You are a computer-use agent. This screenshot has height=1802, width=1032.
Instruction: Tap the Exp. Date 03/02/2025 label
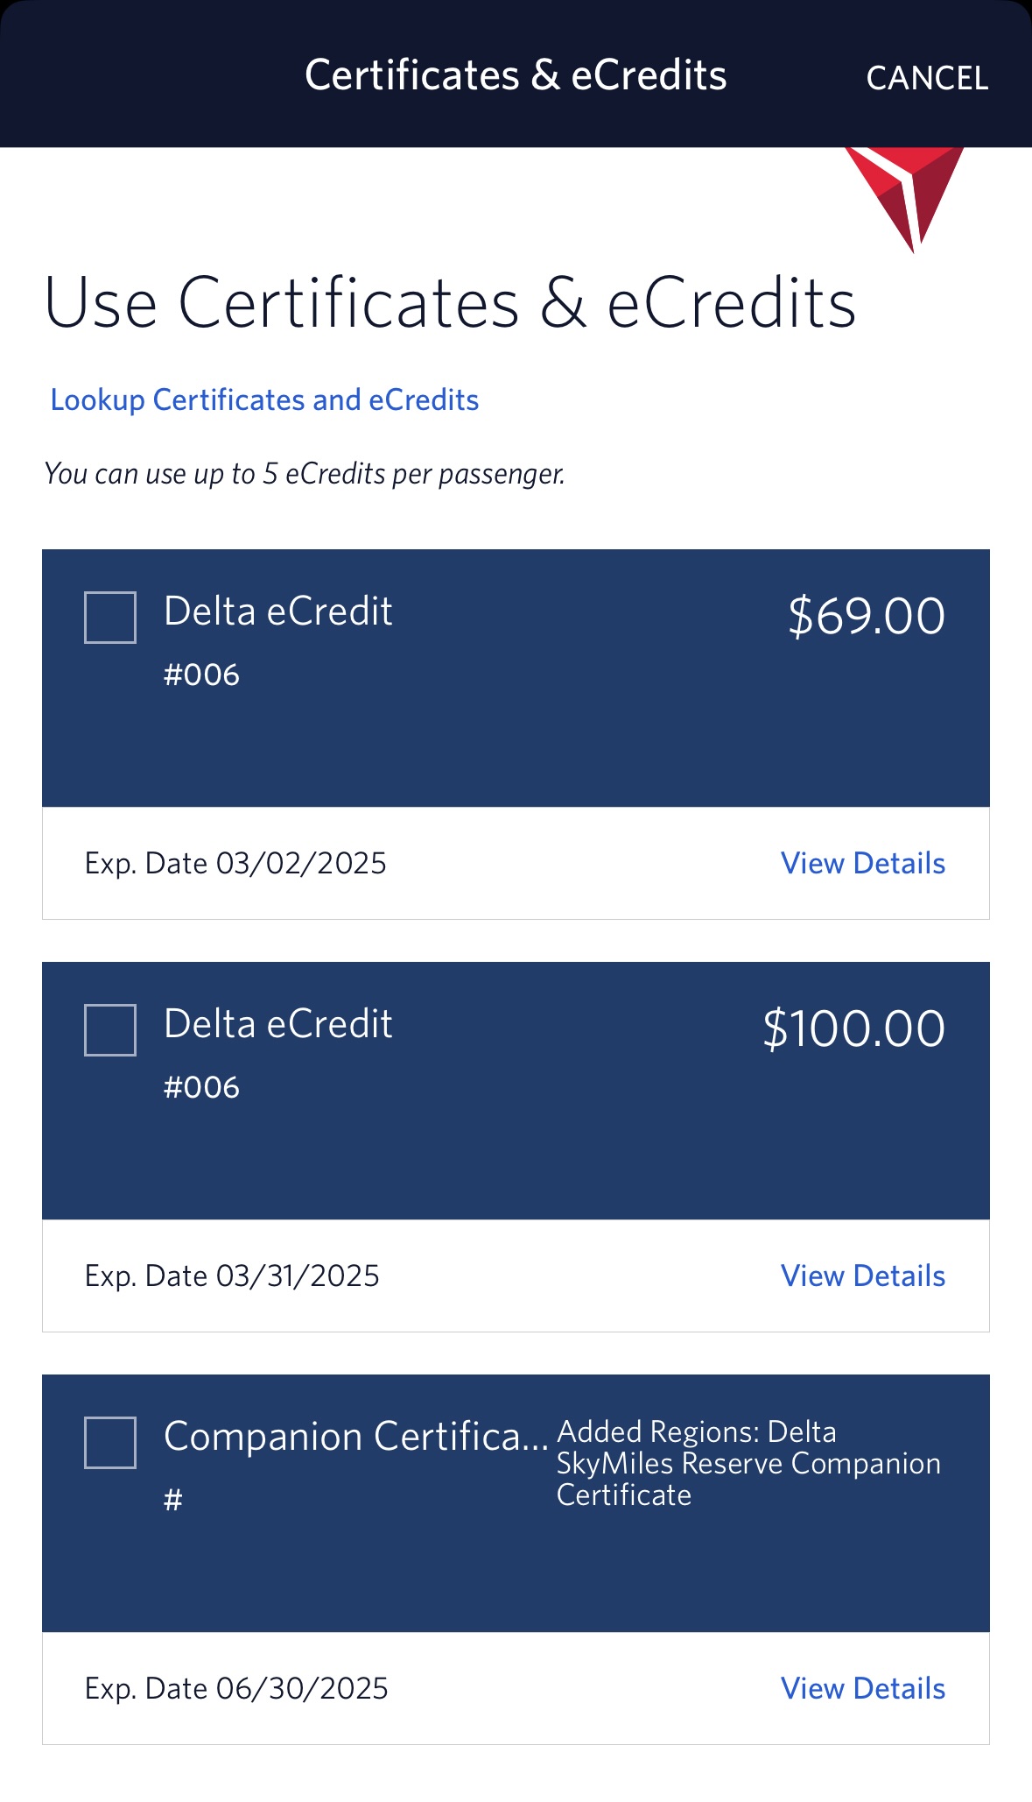pos(235,864)
